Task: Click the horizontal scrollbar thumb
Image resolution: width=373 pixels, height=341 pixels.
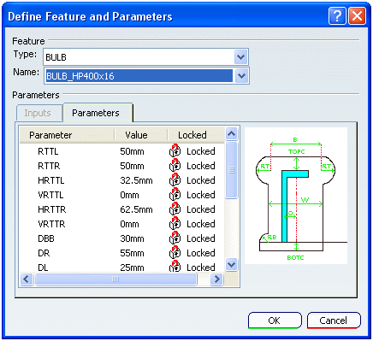Action: point(115,279)
